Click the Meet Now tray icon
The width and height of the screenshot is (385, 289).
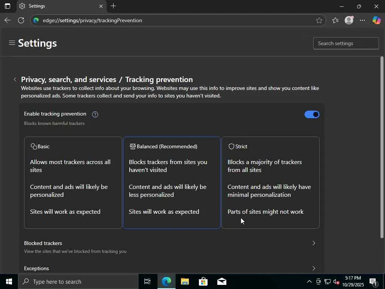point(318,281)
